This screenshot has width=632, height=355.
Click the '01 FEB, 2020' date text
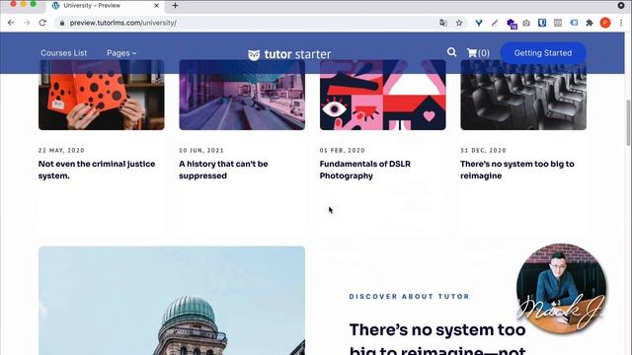point(342,150)
